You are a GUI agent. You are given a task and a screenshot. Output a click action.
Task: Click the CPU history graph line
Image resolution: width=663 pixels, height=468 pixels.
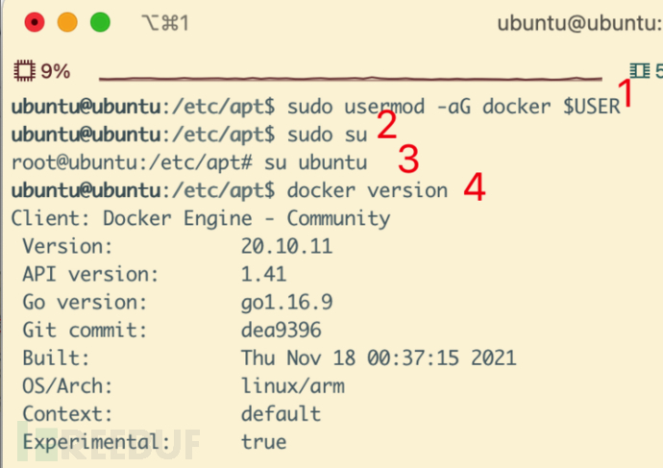pos(356,77)
